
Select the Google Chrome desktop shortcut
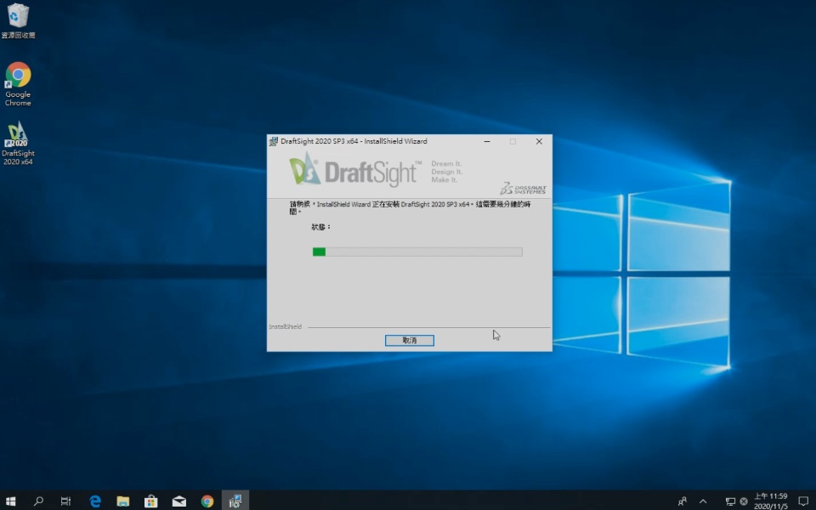[x=18, y=84]
